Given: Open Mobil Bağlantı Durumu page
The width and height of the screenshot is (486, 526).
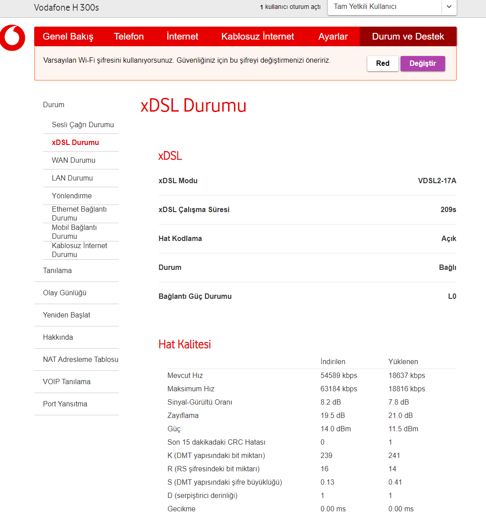Looking at the screenshot, I should pyautogui.click(x=74, y=232).
